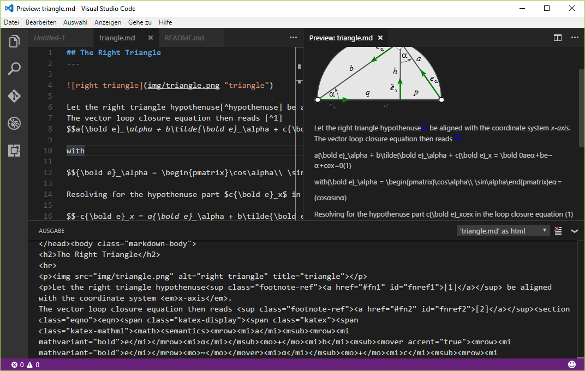This screenshot has height=371, width=585.
Task: Open the Search view in activity bar
Action: coord(14,69)
